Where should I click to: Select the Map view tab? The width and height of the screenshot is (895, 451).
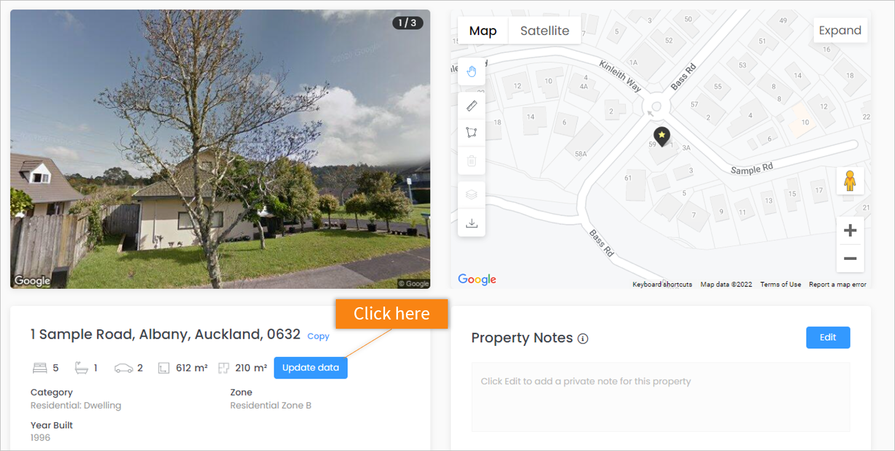483,31
